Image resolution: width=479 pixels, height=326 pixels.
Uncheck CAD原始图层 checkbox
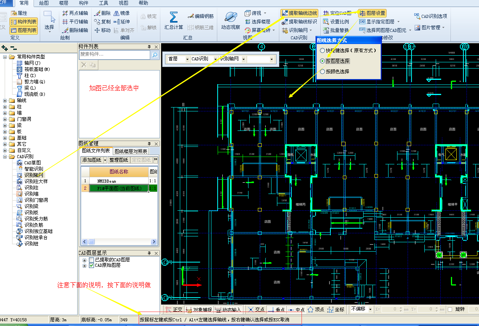pyautogui.click(x=91, y=265)
